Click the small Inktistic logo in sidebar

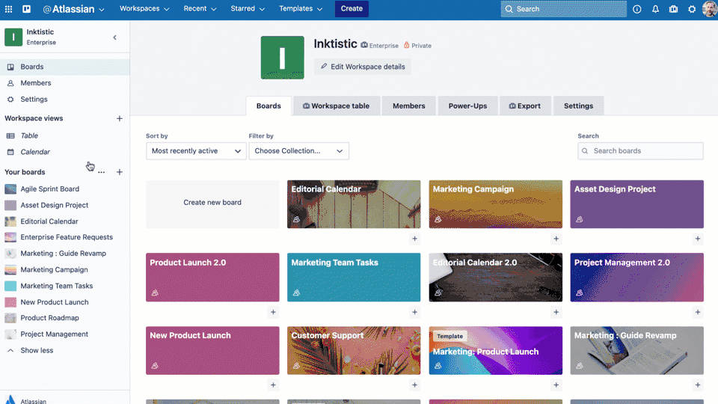tap(13, 37)
